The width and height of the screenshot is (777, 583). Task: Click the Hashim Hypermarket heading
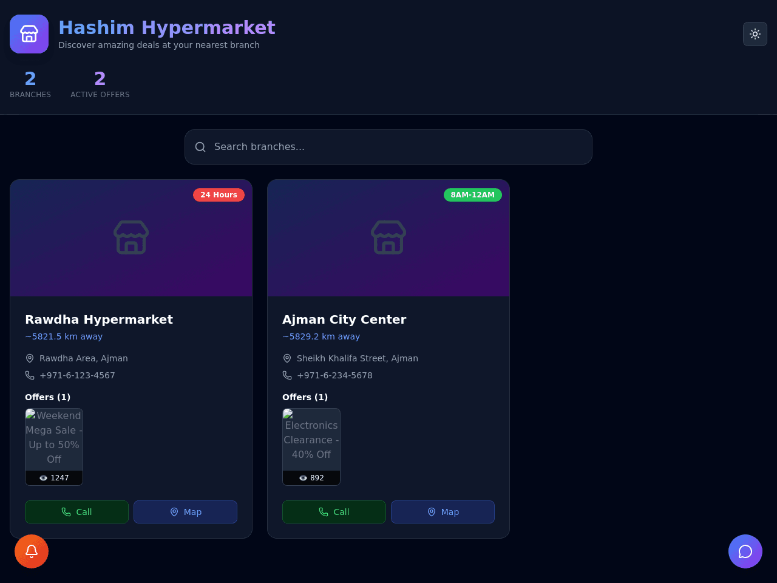pyautogui.click(x=167, y=27)
